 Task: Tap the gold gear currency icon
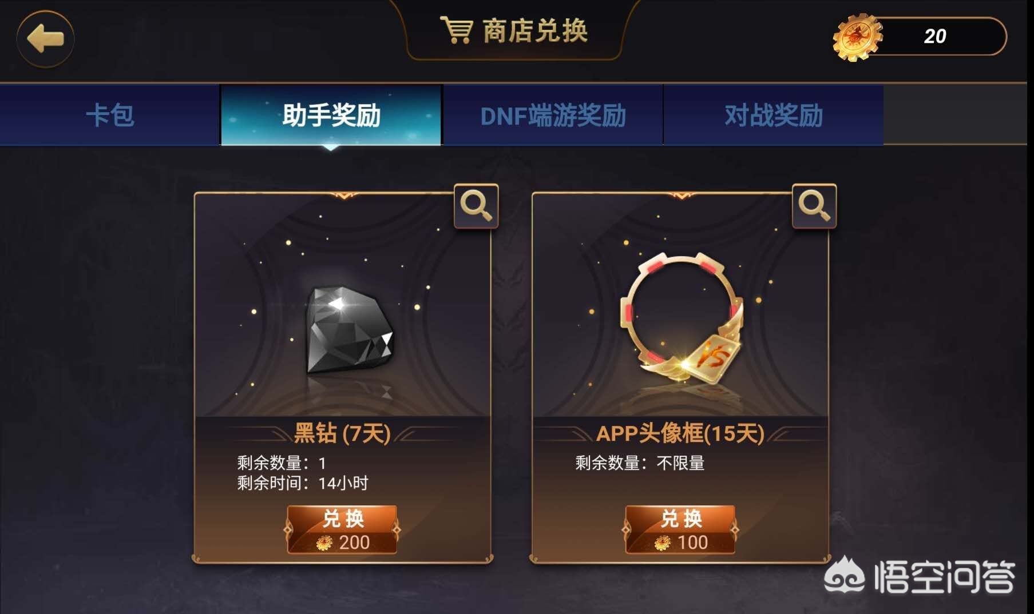tap(857, 37)
